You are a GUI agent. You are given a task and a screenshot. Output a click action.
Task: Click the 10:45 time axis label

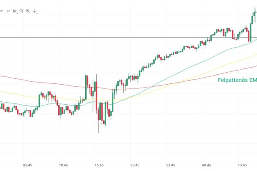coord(63,165)
